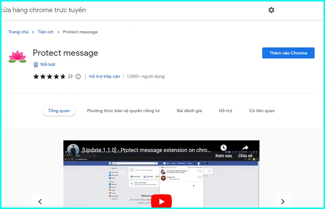This screenshot has height=209, width=325.
Task: Open the Tiện ích breadcrumb link
Action: click(x=45, y=32)
